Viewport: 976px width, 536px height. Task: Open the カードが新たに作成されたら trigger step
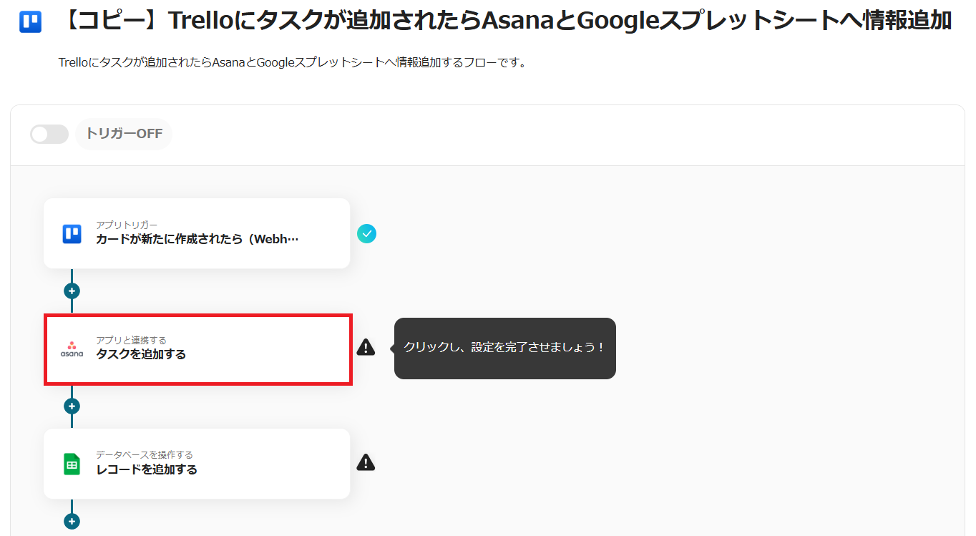tap(197, 239)
